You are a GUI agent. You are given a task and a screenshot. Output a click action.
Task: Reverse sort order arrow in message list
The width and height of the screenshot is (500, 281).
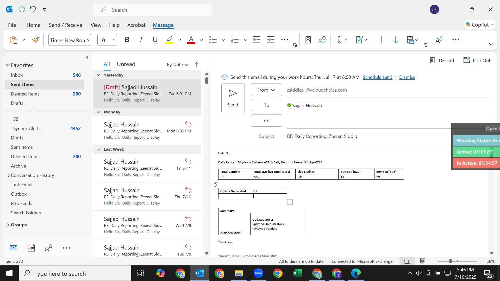(x=197, y=65)
